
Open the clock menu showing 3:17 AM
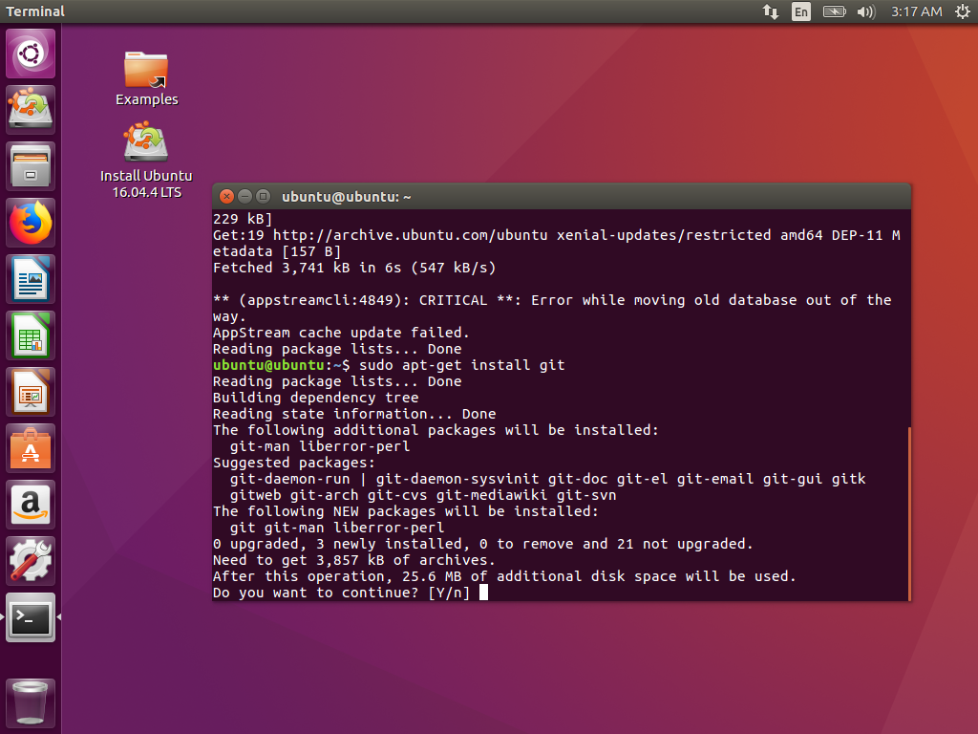tap(916, 11)
